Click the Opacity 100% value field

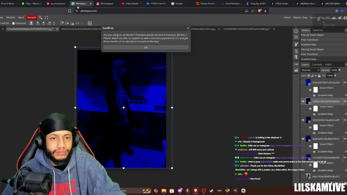coord(334,70)
